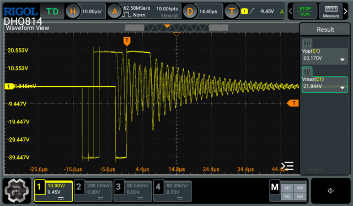The width and height of the screenshot is (353, 206).
Task: Toggle channel 3 on or off
Action: coord(118,186)
